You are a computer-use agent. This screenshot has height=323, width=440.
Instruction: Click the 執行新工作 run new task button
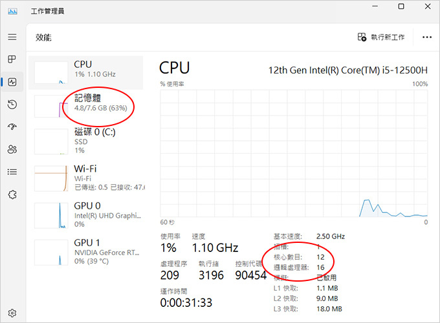click(380, 37)
